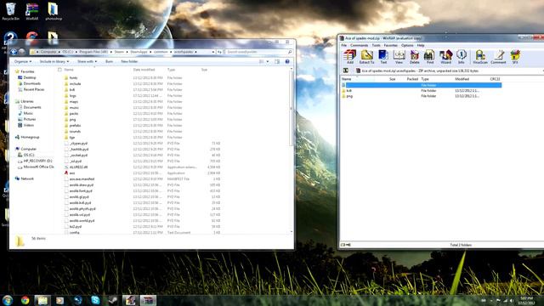Open the Windows Start button

point(8,300)
